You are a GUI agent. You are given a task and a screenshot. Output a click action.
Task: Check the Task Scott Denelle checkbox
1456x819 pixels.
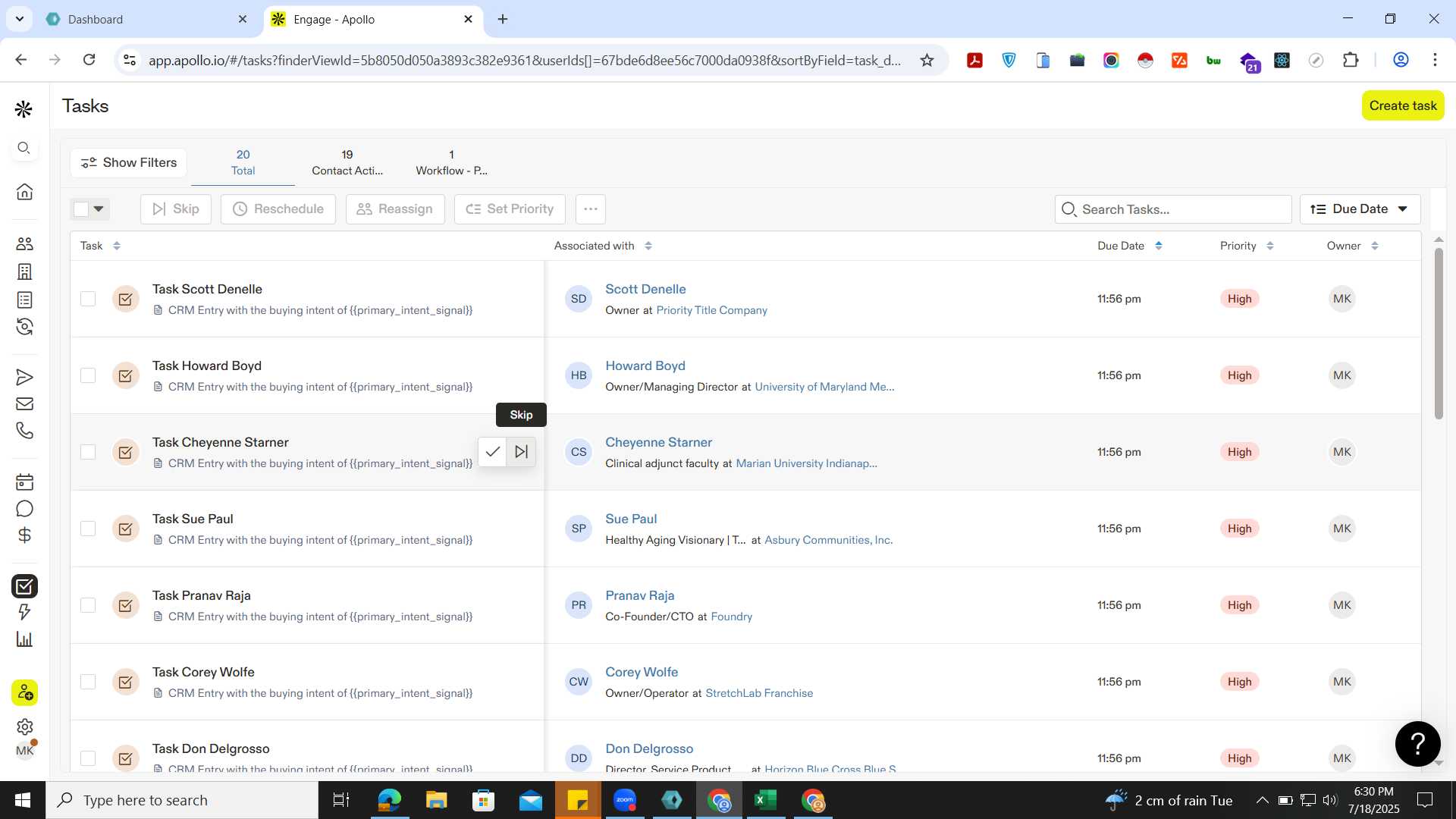pyautogui.click(x=88, y=299)
